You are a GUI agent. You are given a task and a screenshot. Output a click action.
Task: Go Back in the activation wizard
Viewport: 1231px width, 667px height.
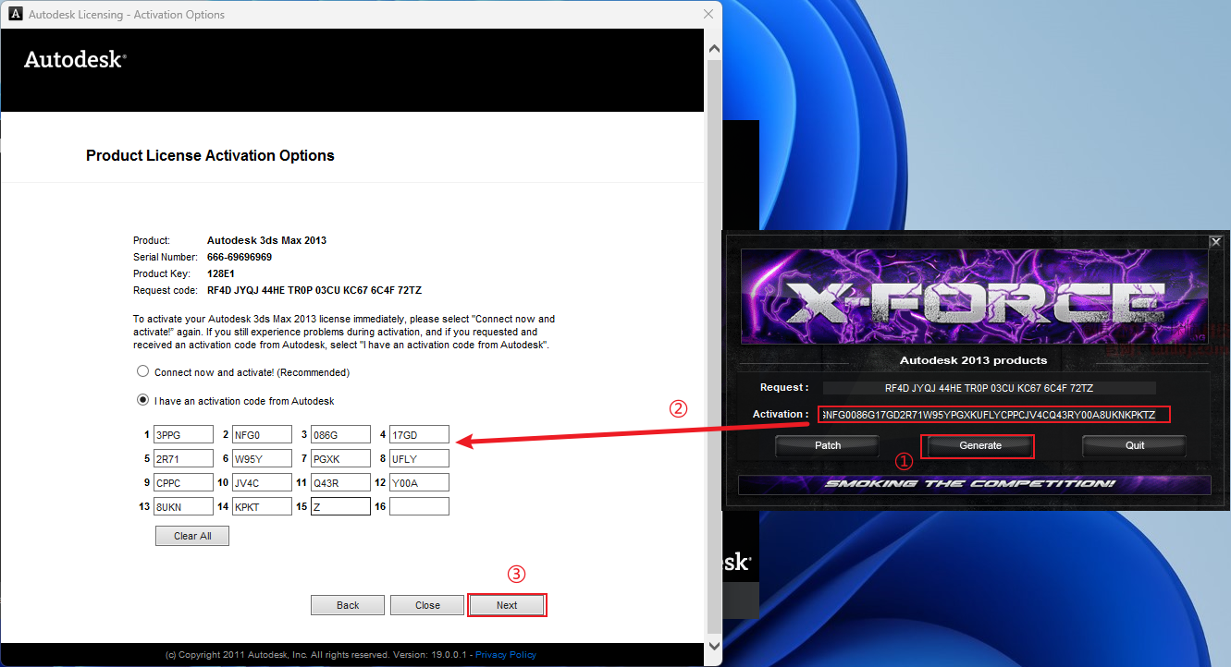(x=348, y=605)
